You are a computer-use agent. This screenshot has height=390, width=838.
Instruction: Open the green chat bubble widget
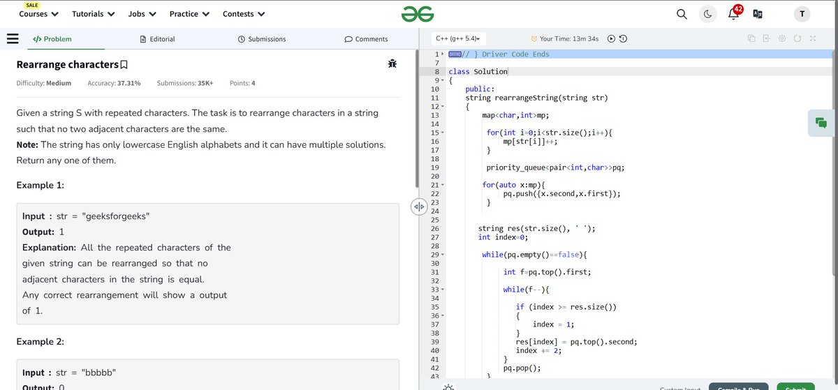(821, 123)
